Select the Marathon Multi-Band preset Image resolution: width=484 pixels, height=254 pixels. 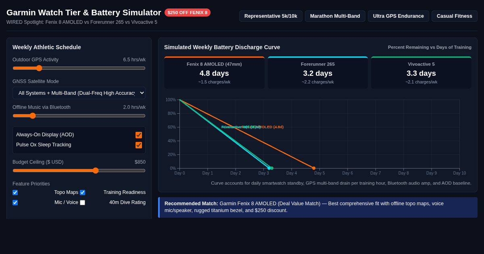pos(335,16)
